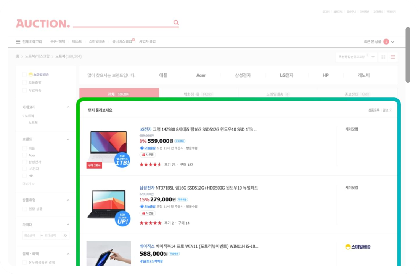The width and height of the screenshot is (418, 274).
Task: Click 스마일배송 logo in 베이직스 seller column
Action: coord(358,247)
